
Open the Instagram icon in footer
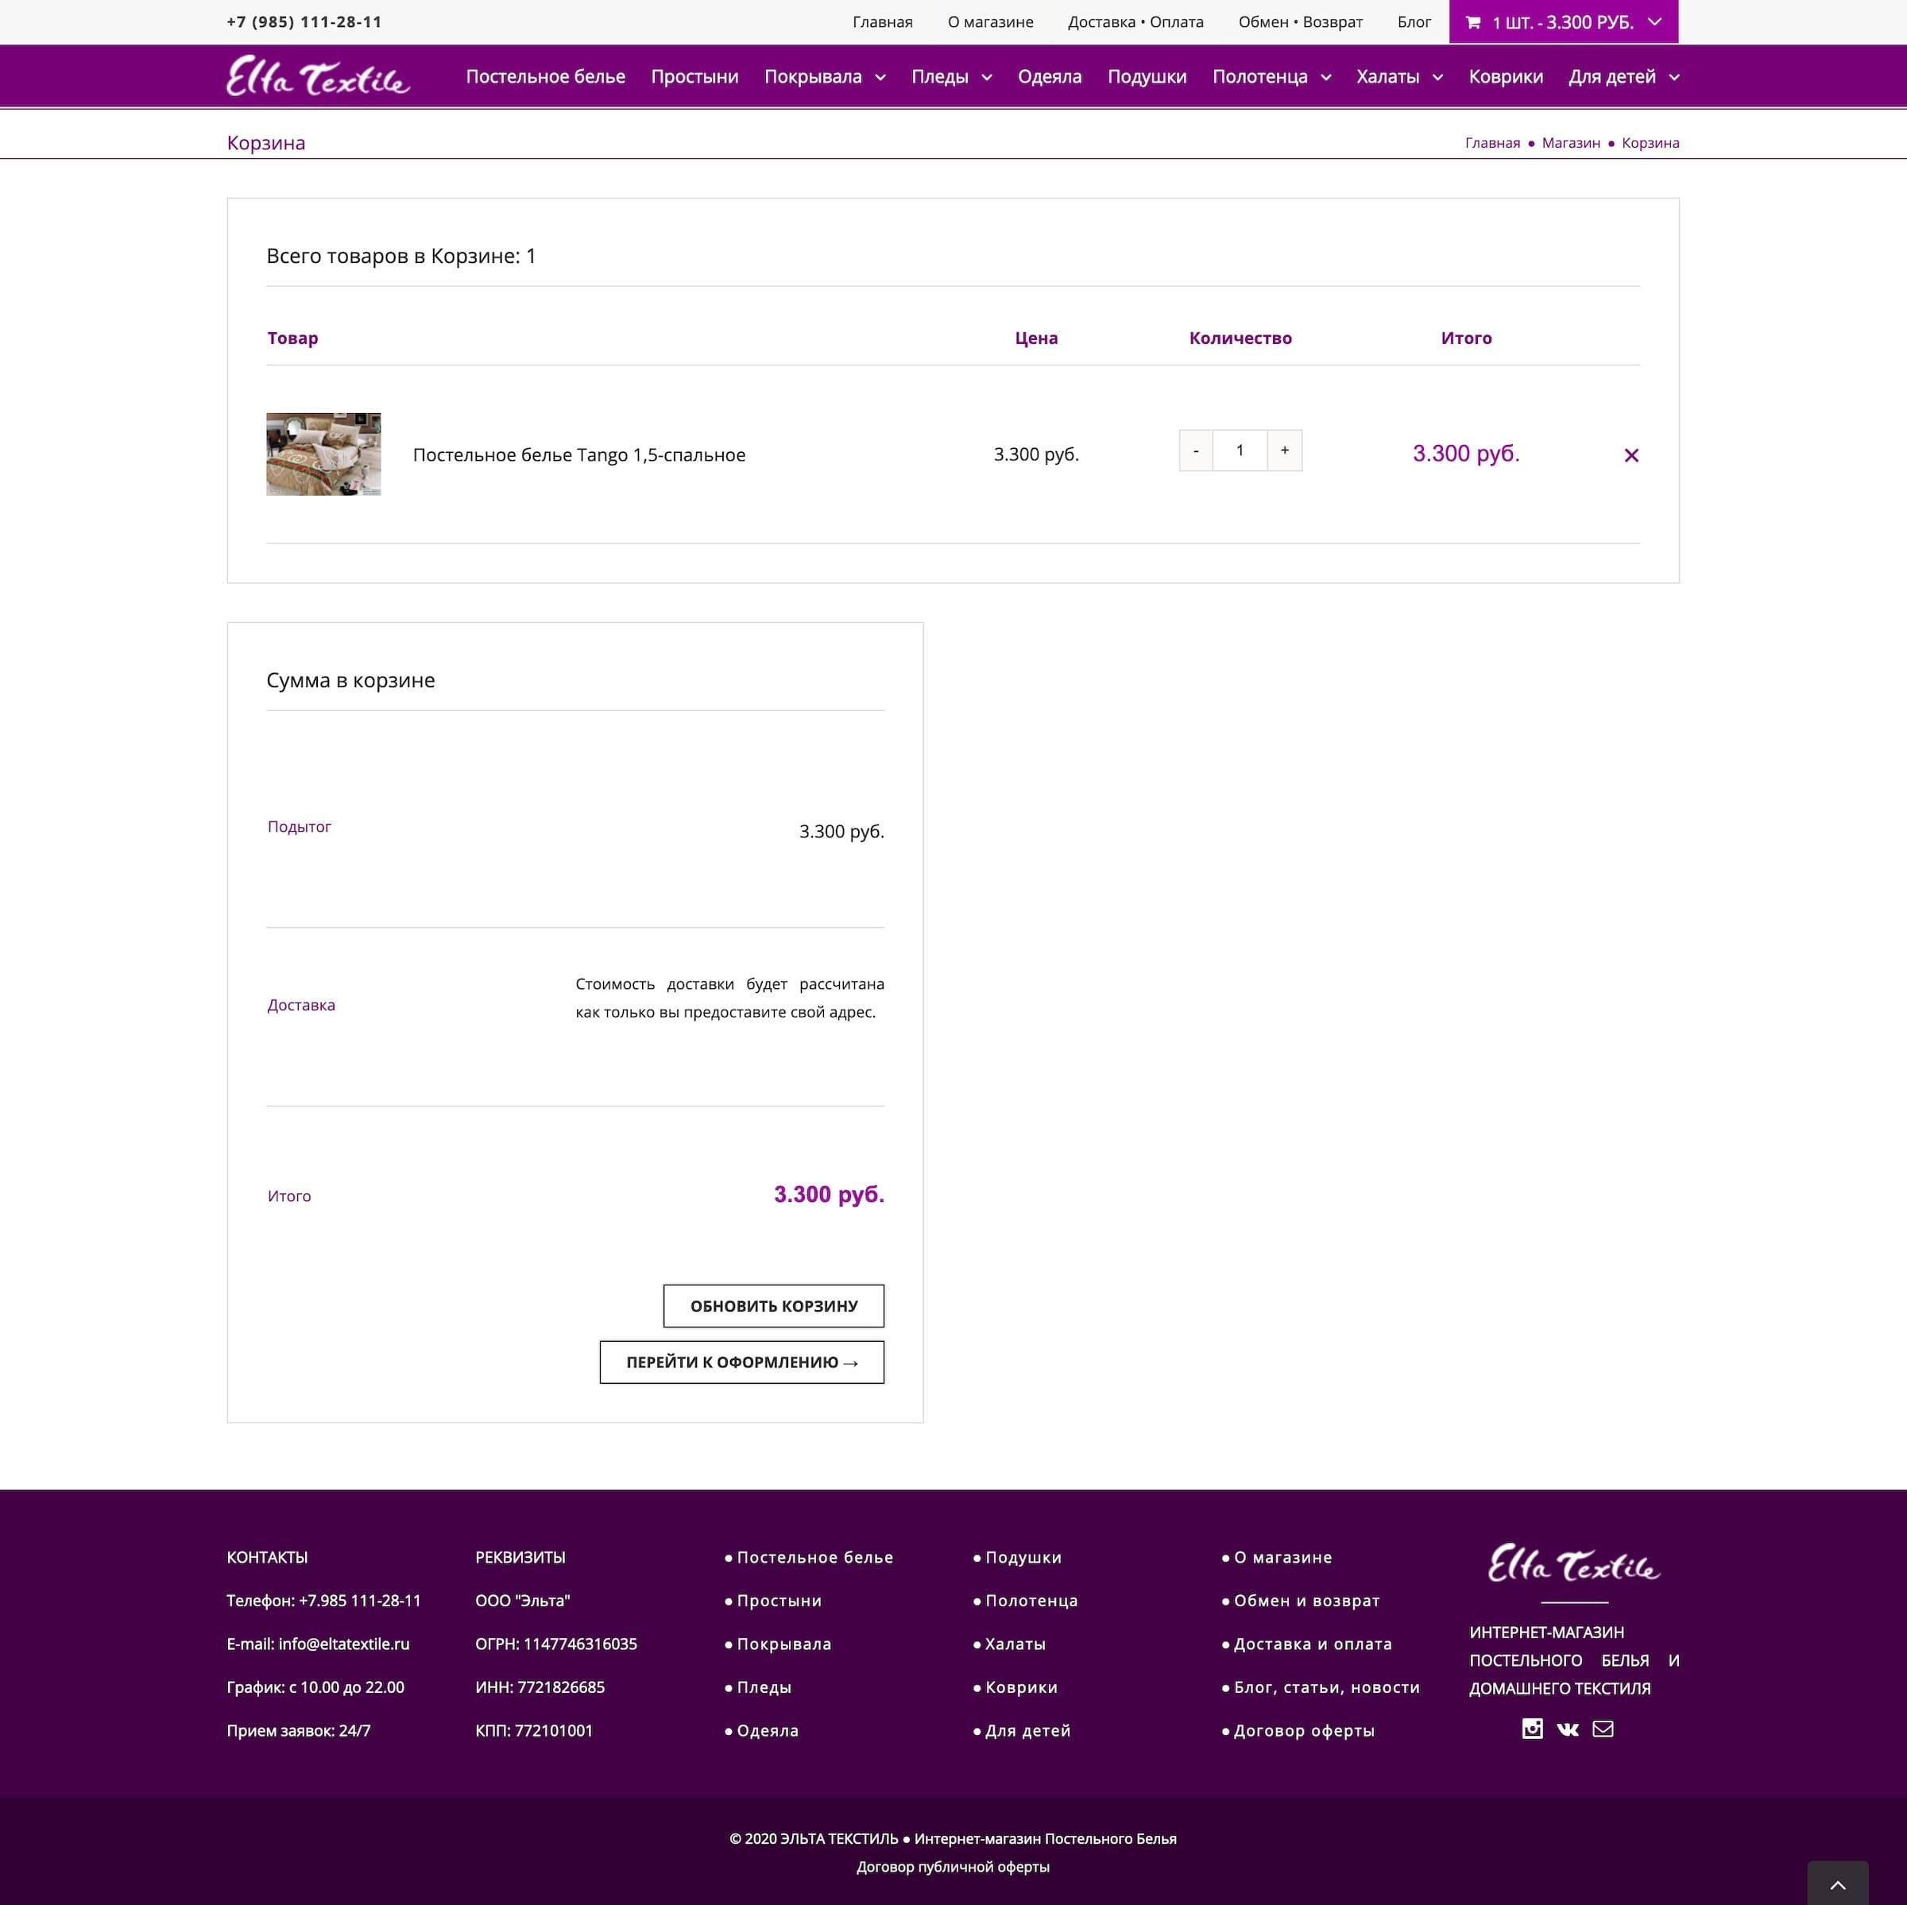[x=1532, y=1729]
